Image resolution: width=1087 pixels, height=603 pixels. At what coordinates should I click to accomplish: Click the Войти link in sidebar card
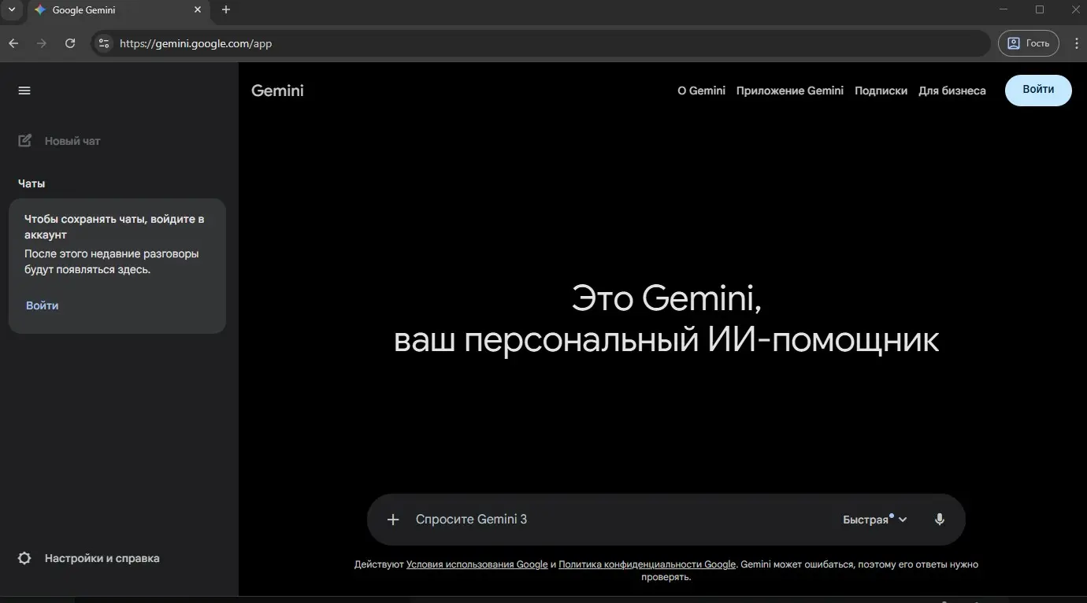tap(42, 305)
